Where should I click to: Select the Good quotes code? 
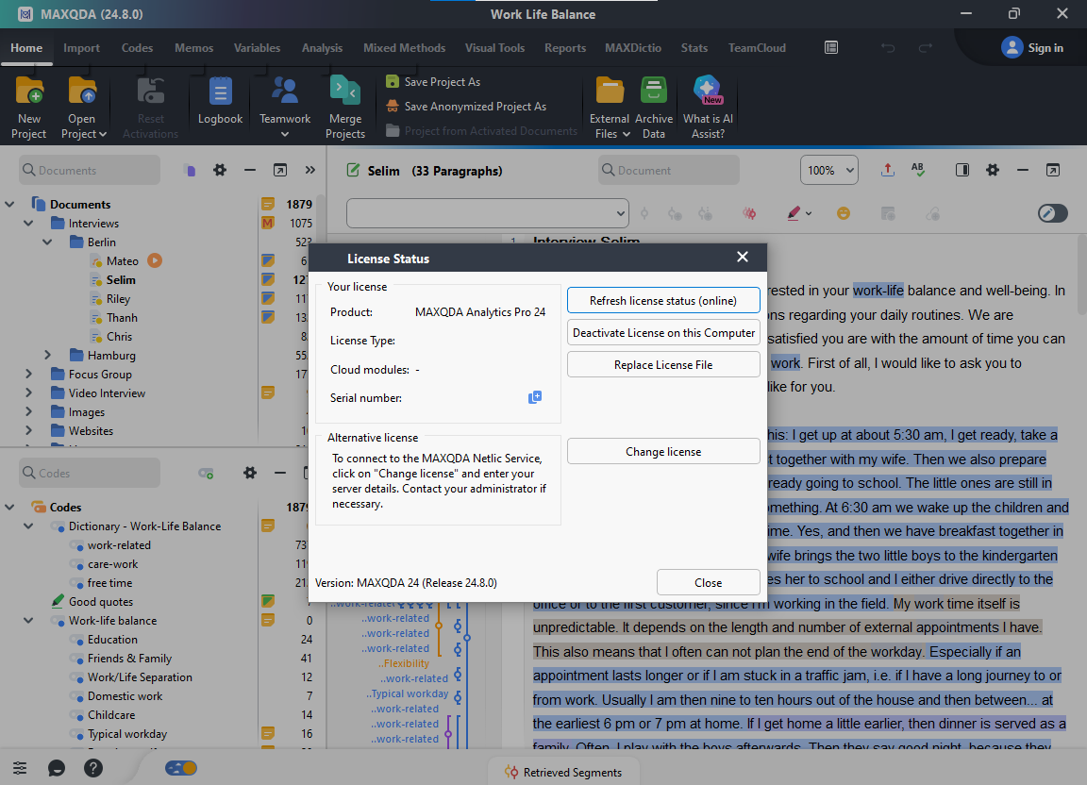pyautogui.click(x=101, y=602)
